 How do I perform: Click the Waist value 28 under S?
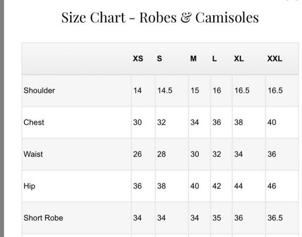click(161, 154)
